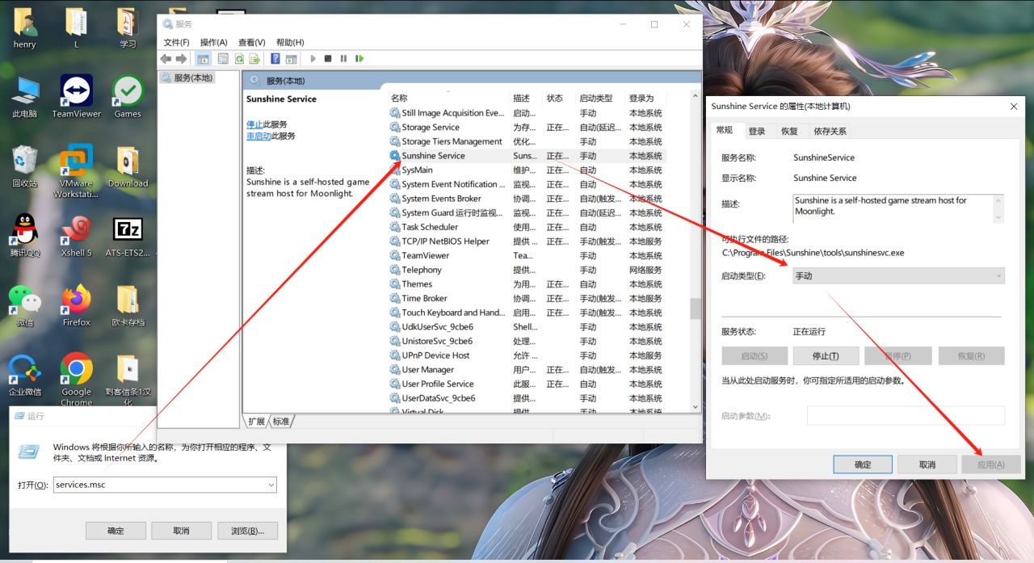Screen dimensions: 1034x563
Task: Open the 腾讯QQ desktop icon
Action: [25, 237]
